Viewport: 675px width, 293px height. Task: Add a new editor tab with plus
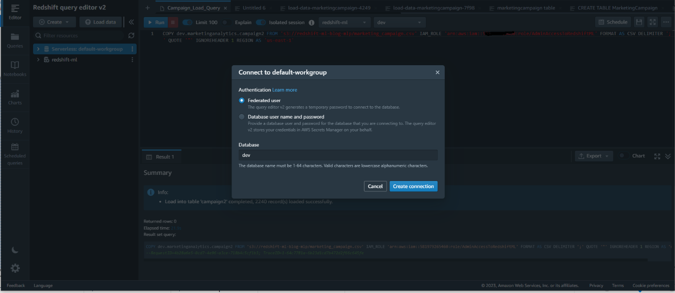(147, 8)
